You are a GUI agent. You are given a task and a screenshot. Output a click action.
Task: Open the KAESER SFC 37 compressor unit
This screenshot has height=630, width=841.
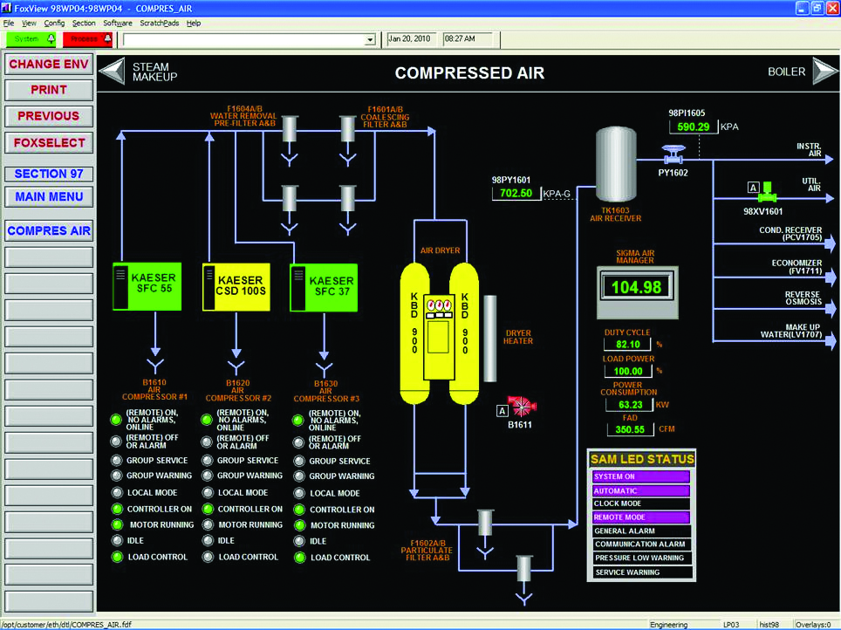(x=324, y=288)
